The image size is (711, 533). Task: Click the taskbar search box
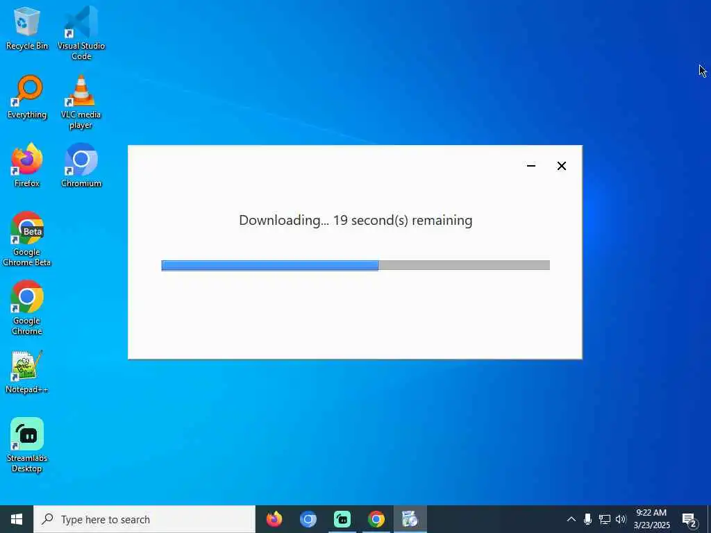pos(144,519)
